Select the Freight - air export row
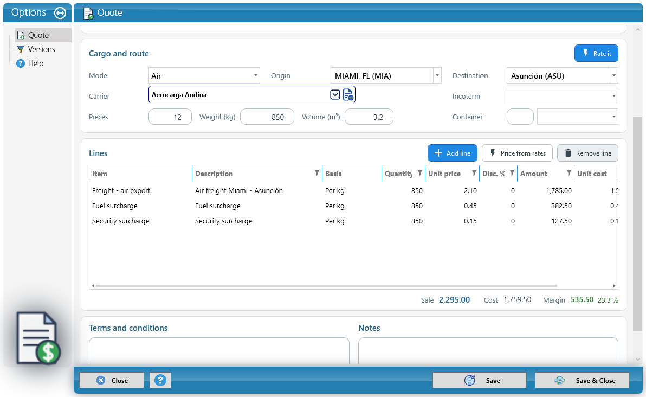646x397 pixels. pos(353,190)
